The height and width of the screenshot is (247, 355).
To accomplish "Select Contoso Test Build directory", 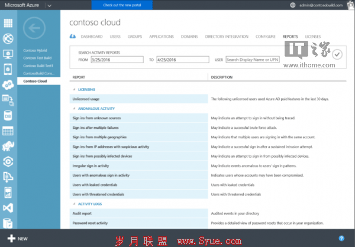I will point(37,58).
